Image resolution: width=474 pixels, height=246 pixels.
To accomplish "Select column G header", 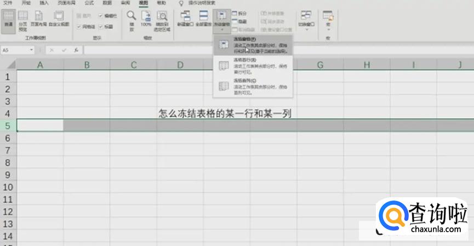I will (320, 65).
